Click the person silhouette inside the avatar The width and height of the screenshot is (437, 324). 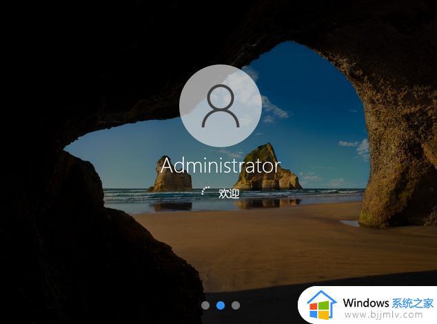[x=220, y=107]
